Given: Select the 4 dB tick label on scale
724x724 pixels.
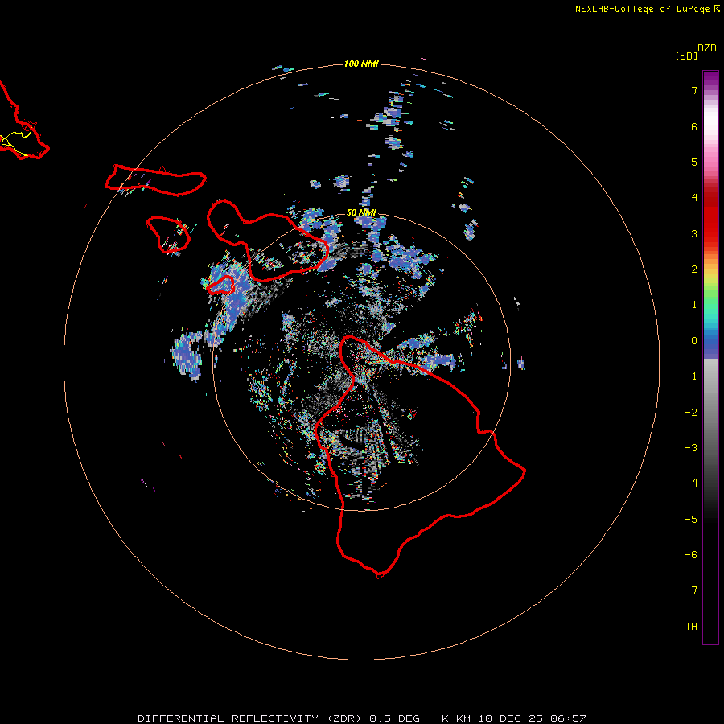Looking at the screenshot, I should pyautogui.click(x=694, y=198).
